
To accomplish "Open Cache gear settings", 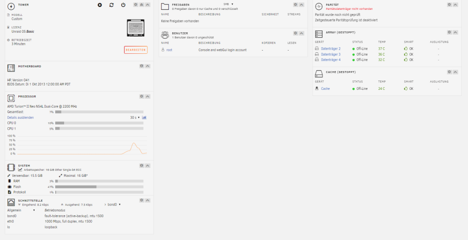I will coord(449,72).
